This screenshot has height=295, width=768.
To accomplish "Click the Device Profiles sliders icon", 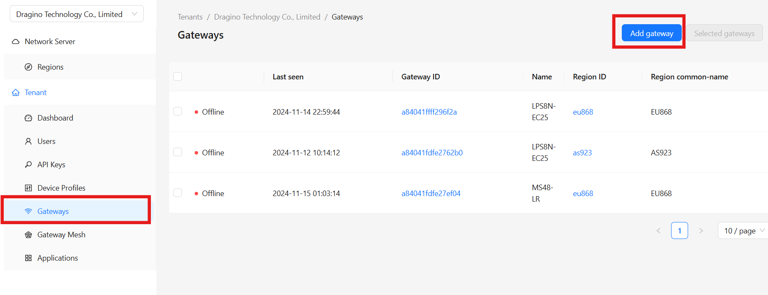I will (28, 188).
